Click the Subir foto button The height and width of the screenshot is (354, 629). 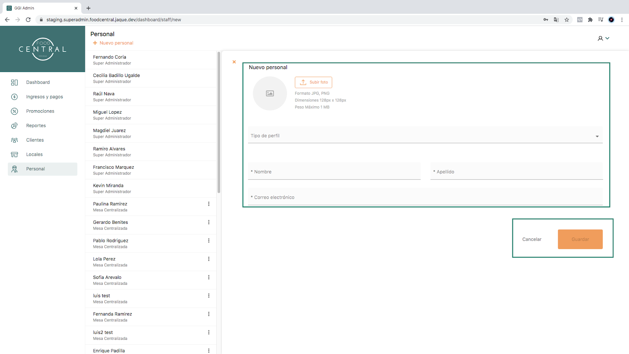click(x=313, y=82)
